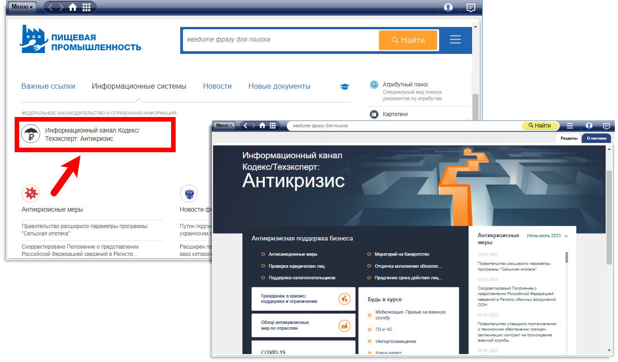Open the Атрибутный поиск link
The height and width of the screenshot is (362, 618).
click(405, 85)
